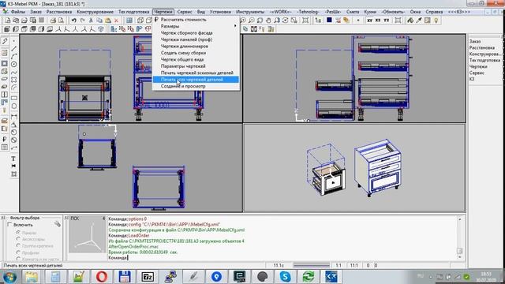Click the YZ plane view icon
Screen dimensions: 505x284
click(386, 21)
